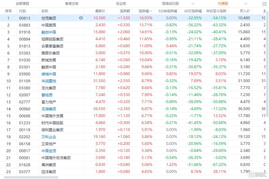Open the 融创中国 stock link
Screen dimensions: 269x179
[x=49, y=32]
